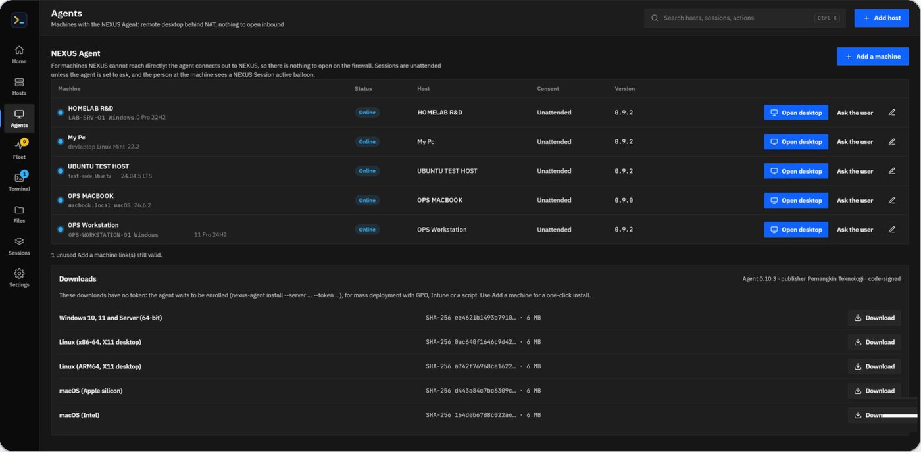Viewport: 921px width, 452px height.
Task: Click the Add host button
Action: (x=882, y=18)
